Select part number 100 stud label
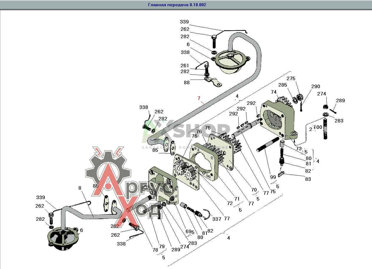372x269 pixels. (318, 127)
